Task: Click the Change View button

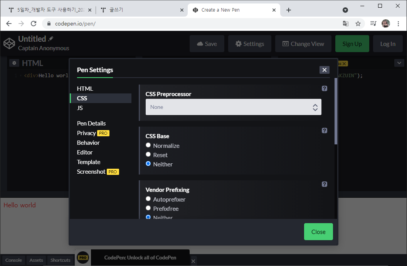Action: coord(303,44)
